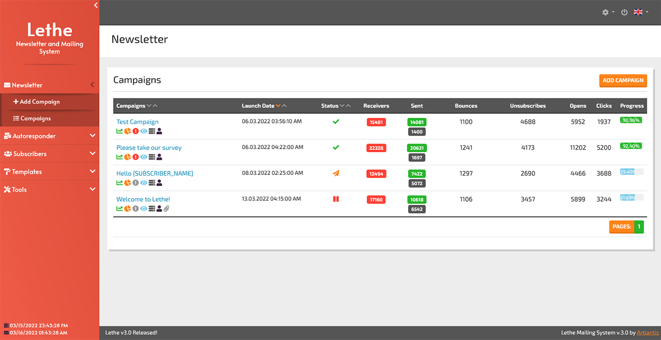Preview Please take our survey via eye icon
This screenshot has height=340, width=661.
pos(144,157)
